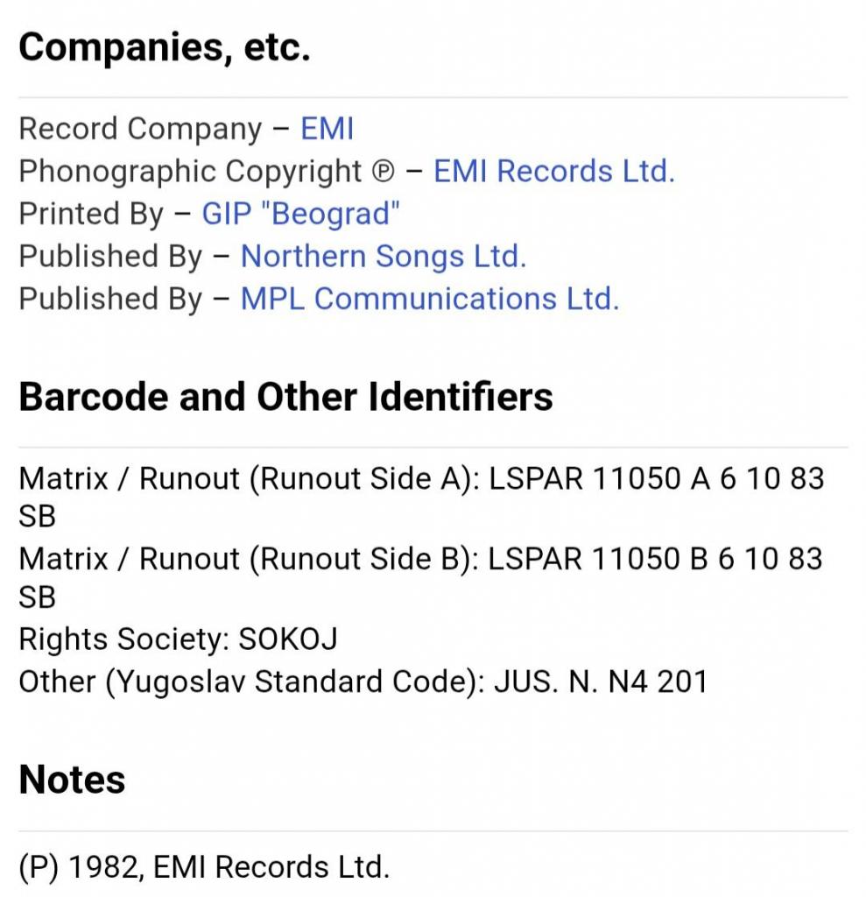The width and height of the screenshot is (866, 897).
Task: Click "Published By" label beside Northern Songs
Action: click(110, 257)
